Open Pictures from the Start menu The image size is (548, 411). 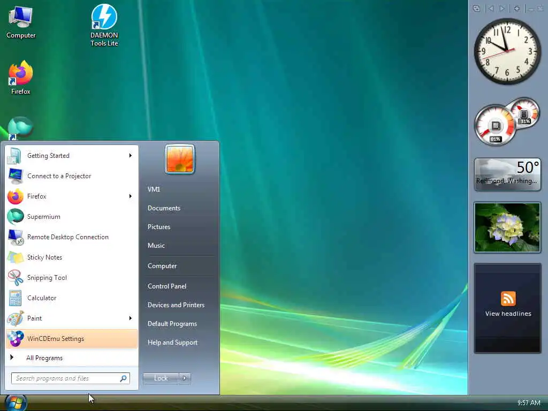click(159, 227)
